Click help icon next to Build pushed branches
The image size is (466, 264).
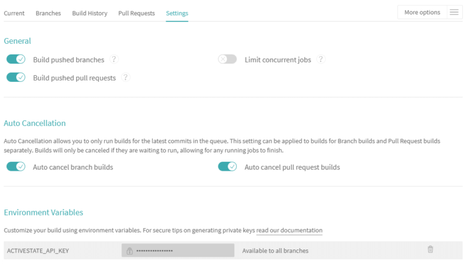coord(113,59)
